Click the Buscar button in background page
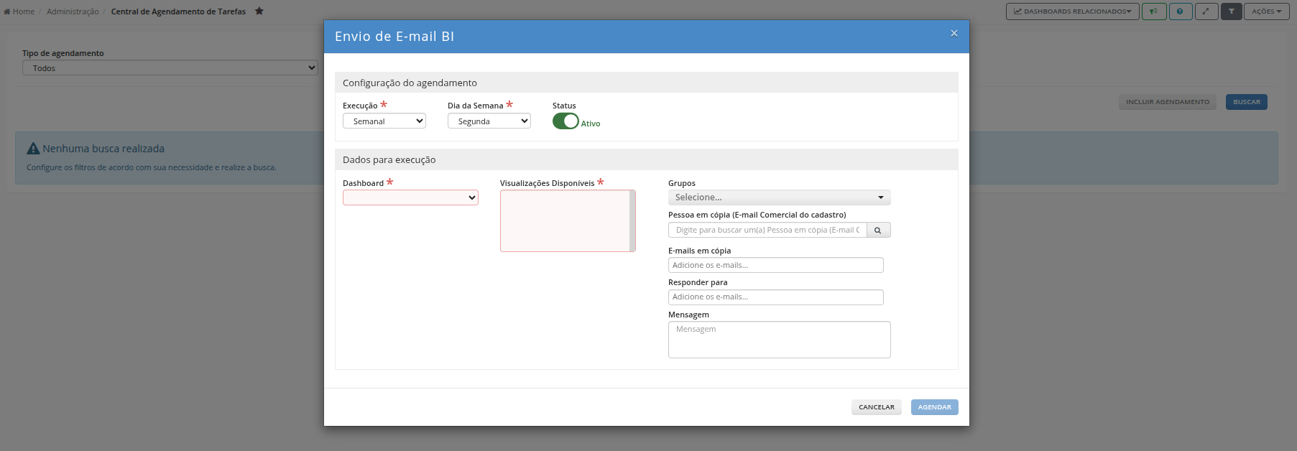Viewport: 1297px width, 451px height. [x=1247, y=102]
